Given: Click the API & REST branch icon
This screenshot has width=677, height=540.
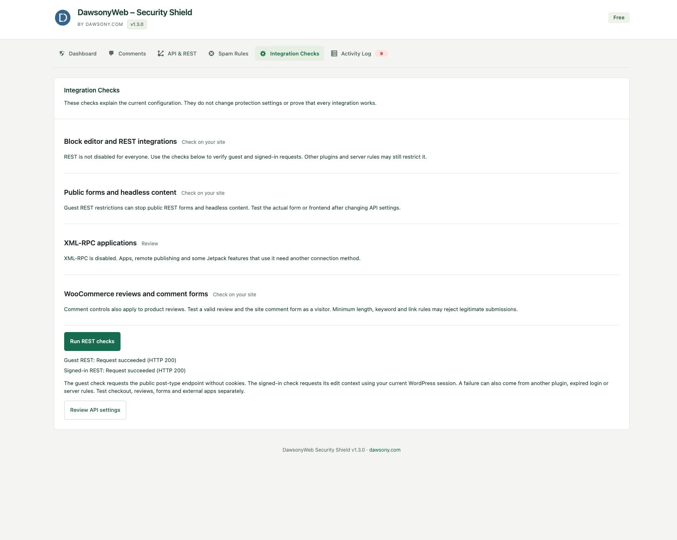Looking at the screenshot, I should click(x=160, y=53).
